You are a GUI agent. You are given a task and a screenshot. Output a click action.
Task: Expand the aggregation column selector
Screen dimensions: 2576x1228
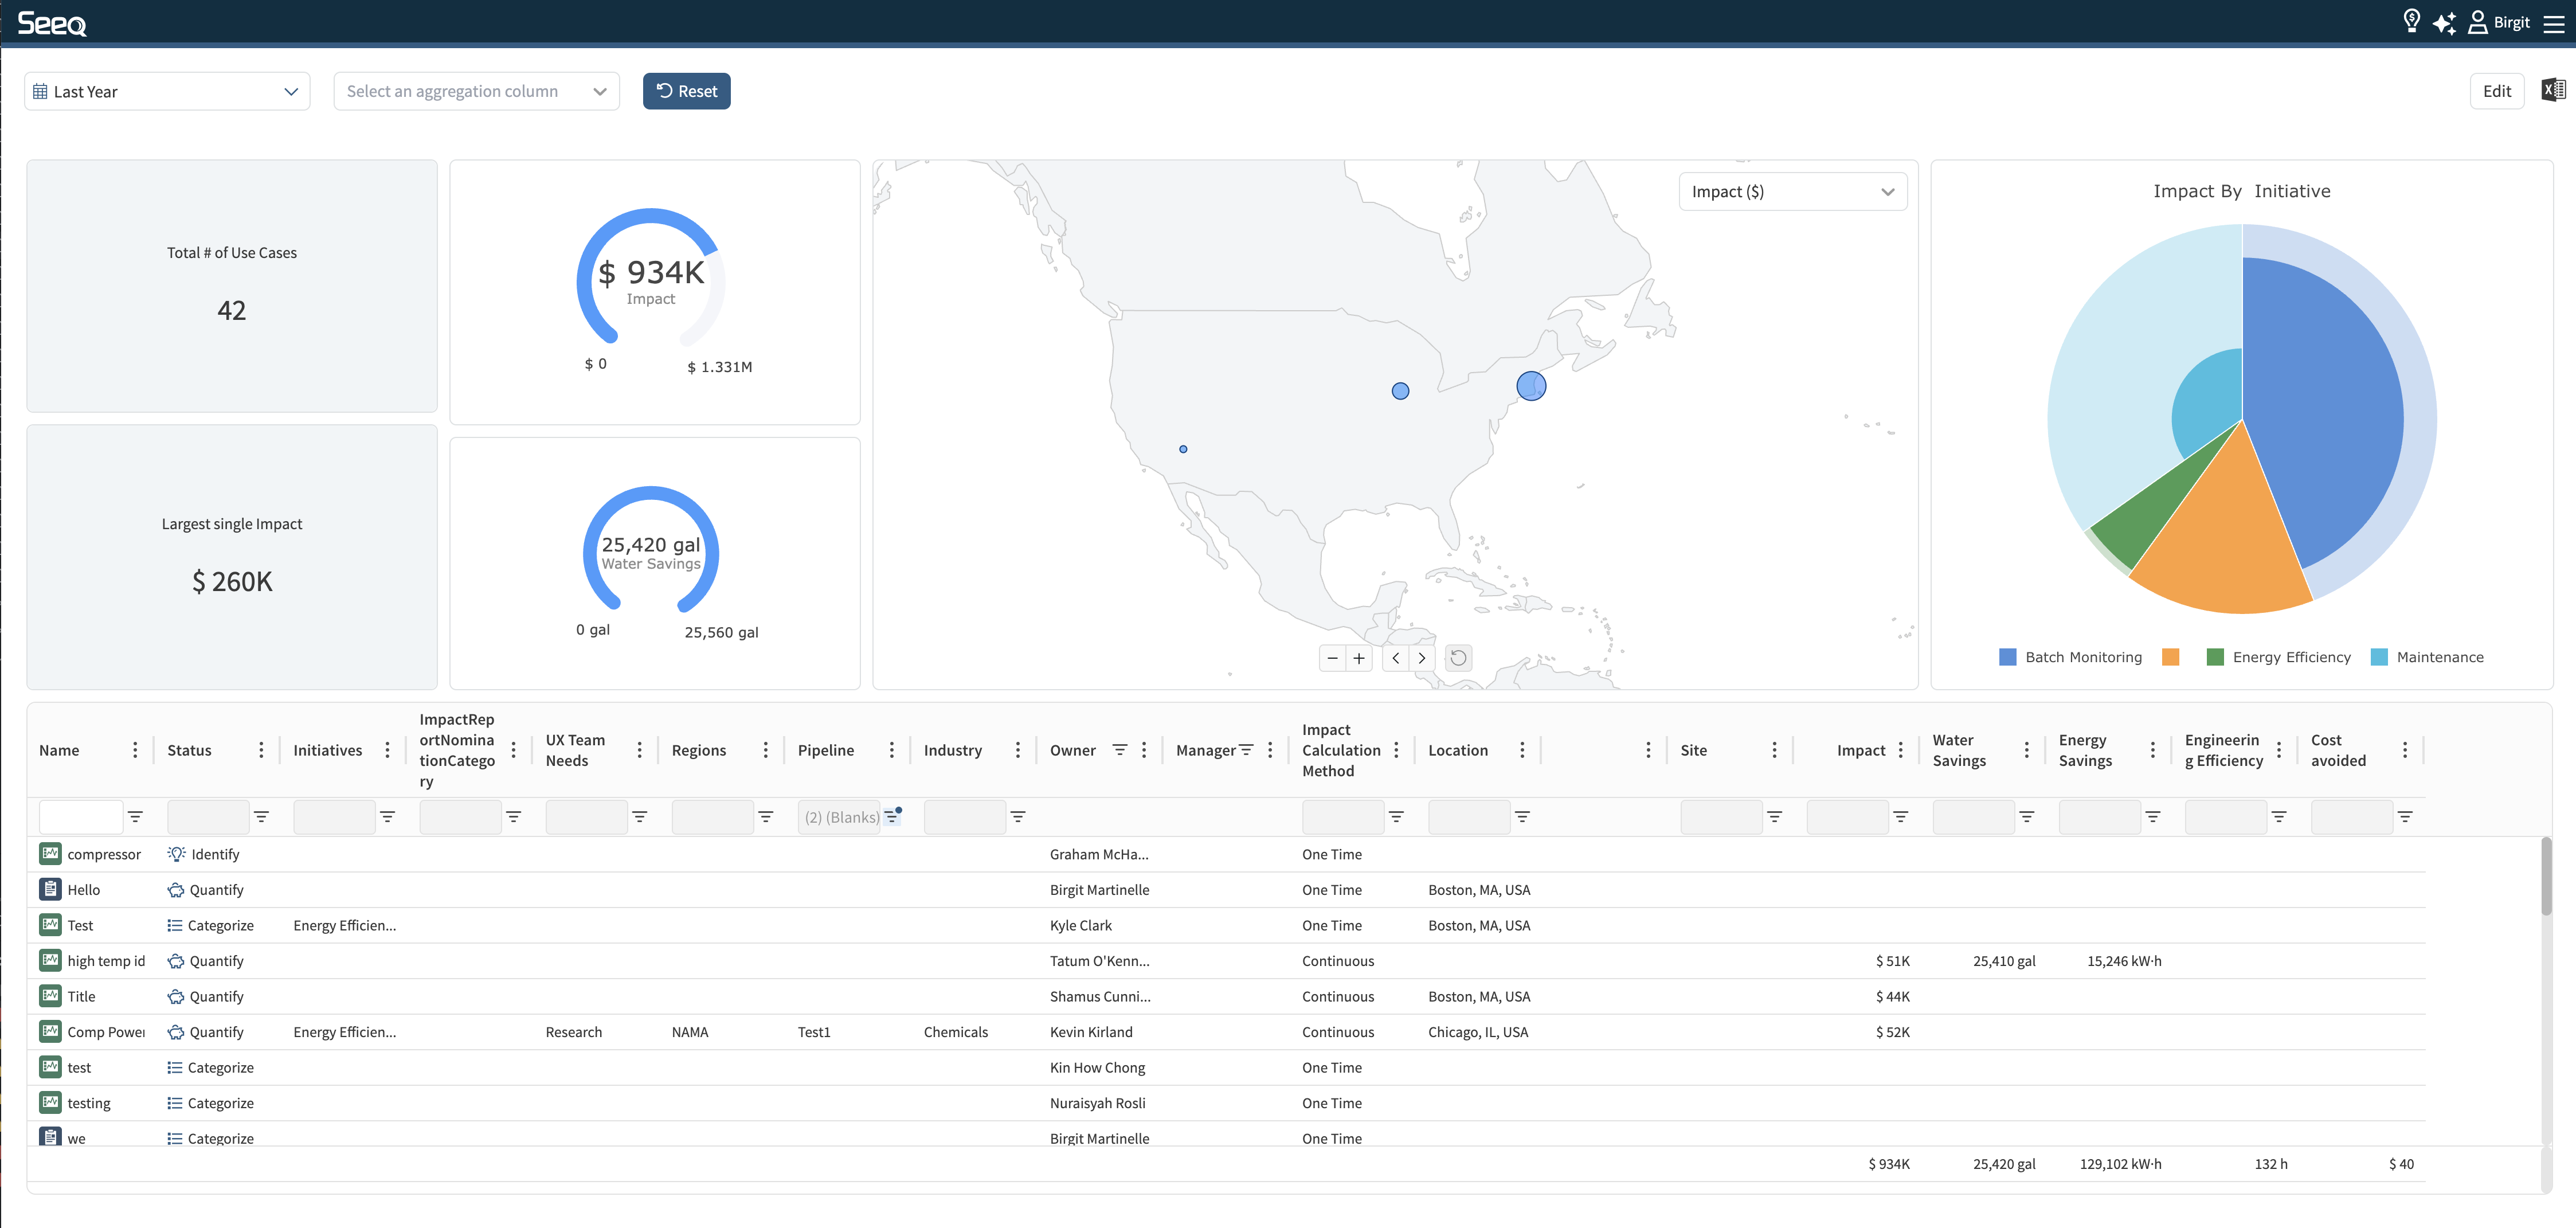[x=476, y=92]
